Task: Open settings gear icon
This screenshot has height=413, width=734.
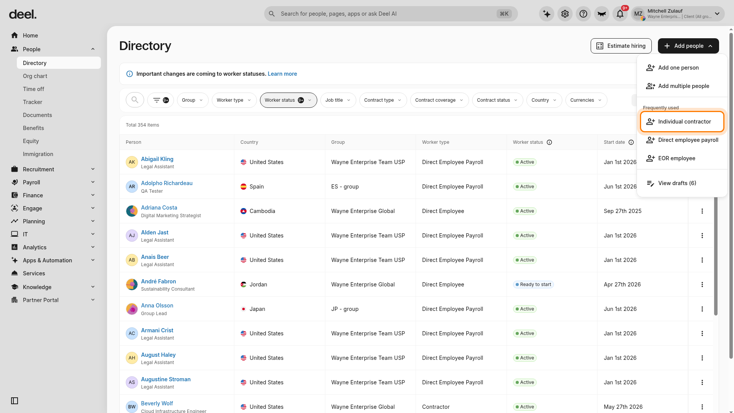Action: 565,14
